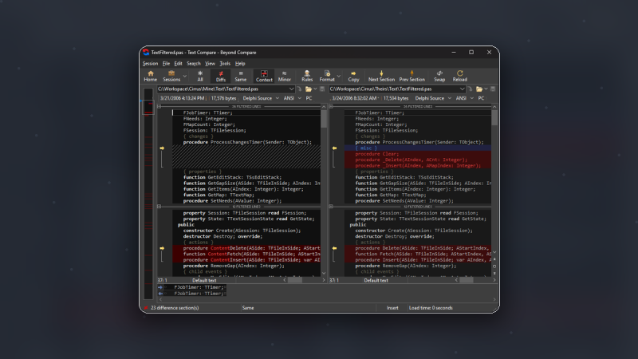Expand the left pane's top filtered lines section
This screenshot has height=359, width=638.
pos(159,107)
